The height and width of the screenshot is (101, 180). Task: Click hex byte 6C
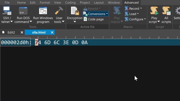(x=57, y=42)
